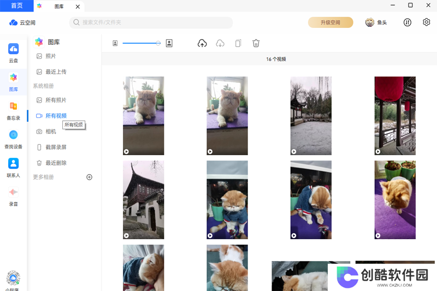Screen dimensions: 437x291
Task: Open the traditional pavilion building video
Action: (144, 200)
